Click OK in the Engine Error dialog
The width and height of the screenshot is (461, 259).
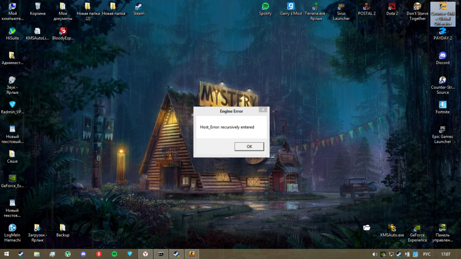(x=249, y=146)
